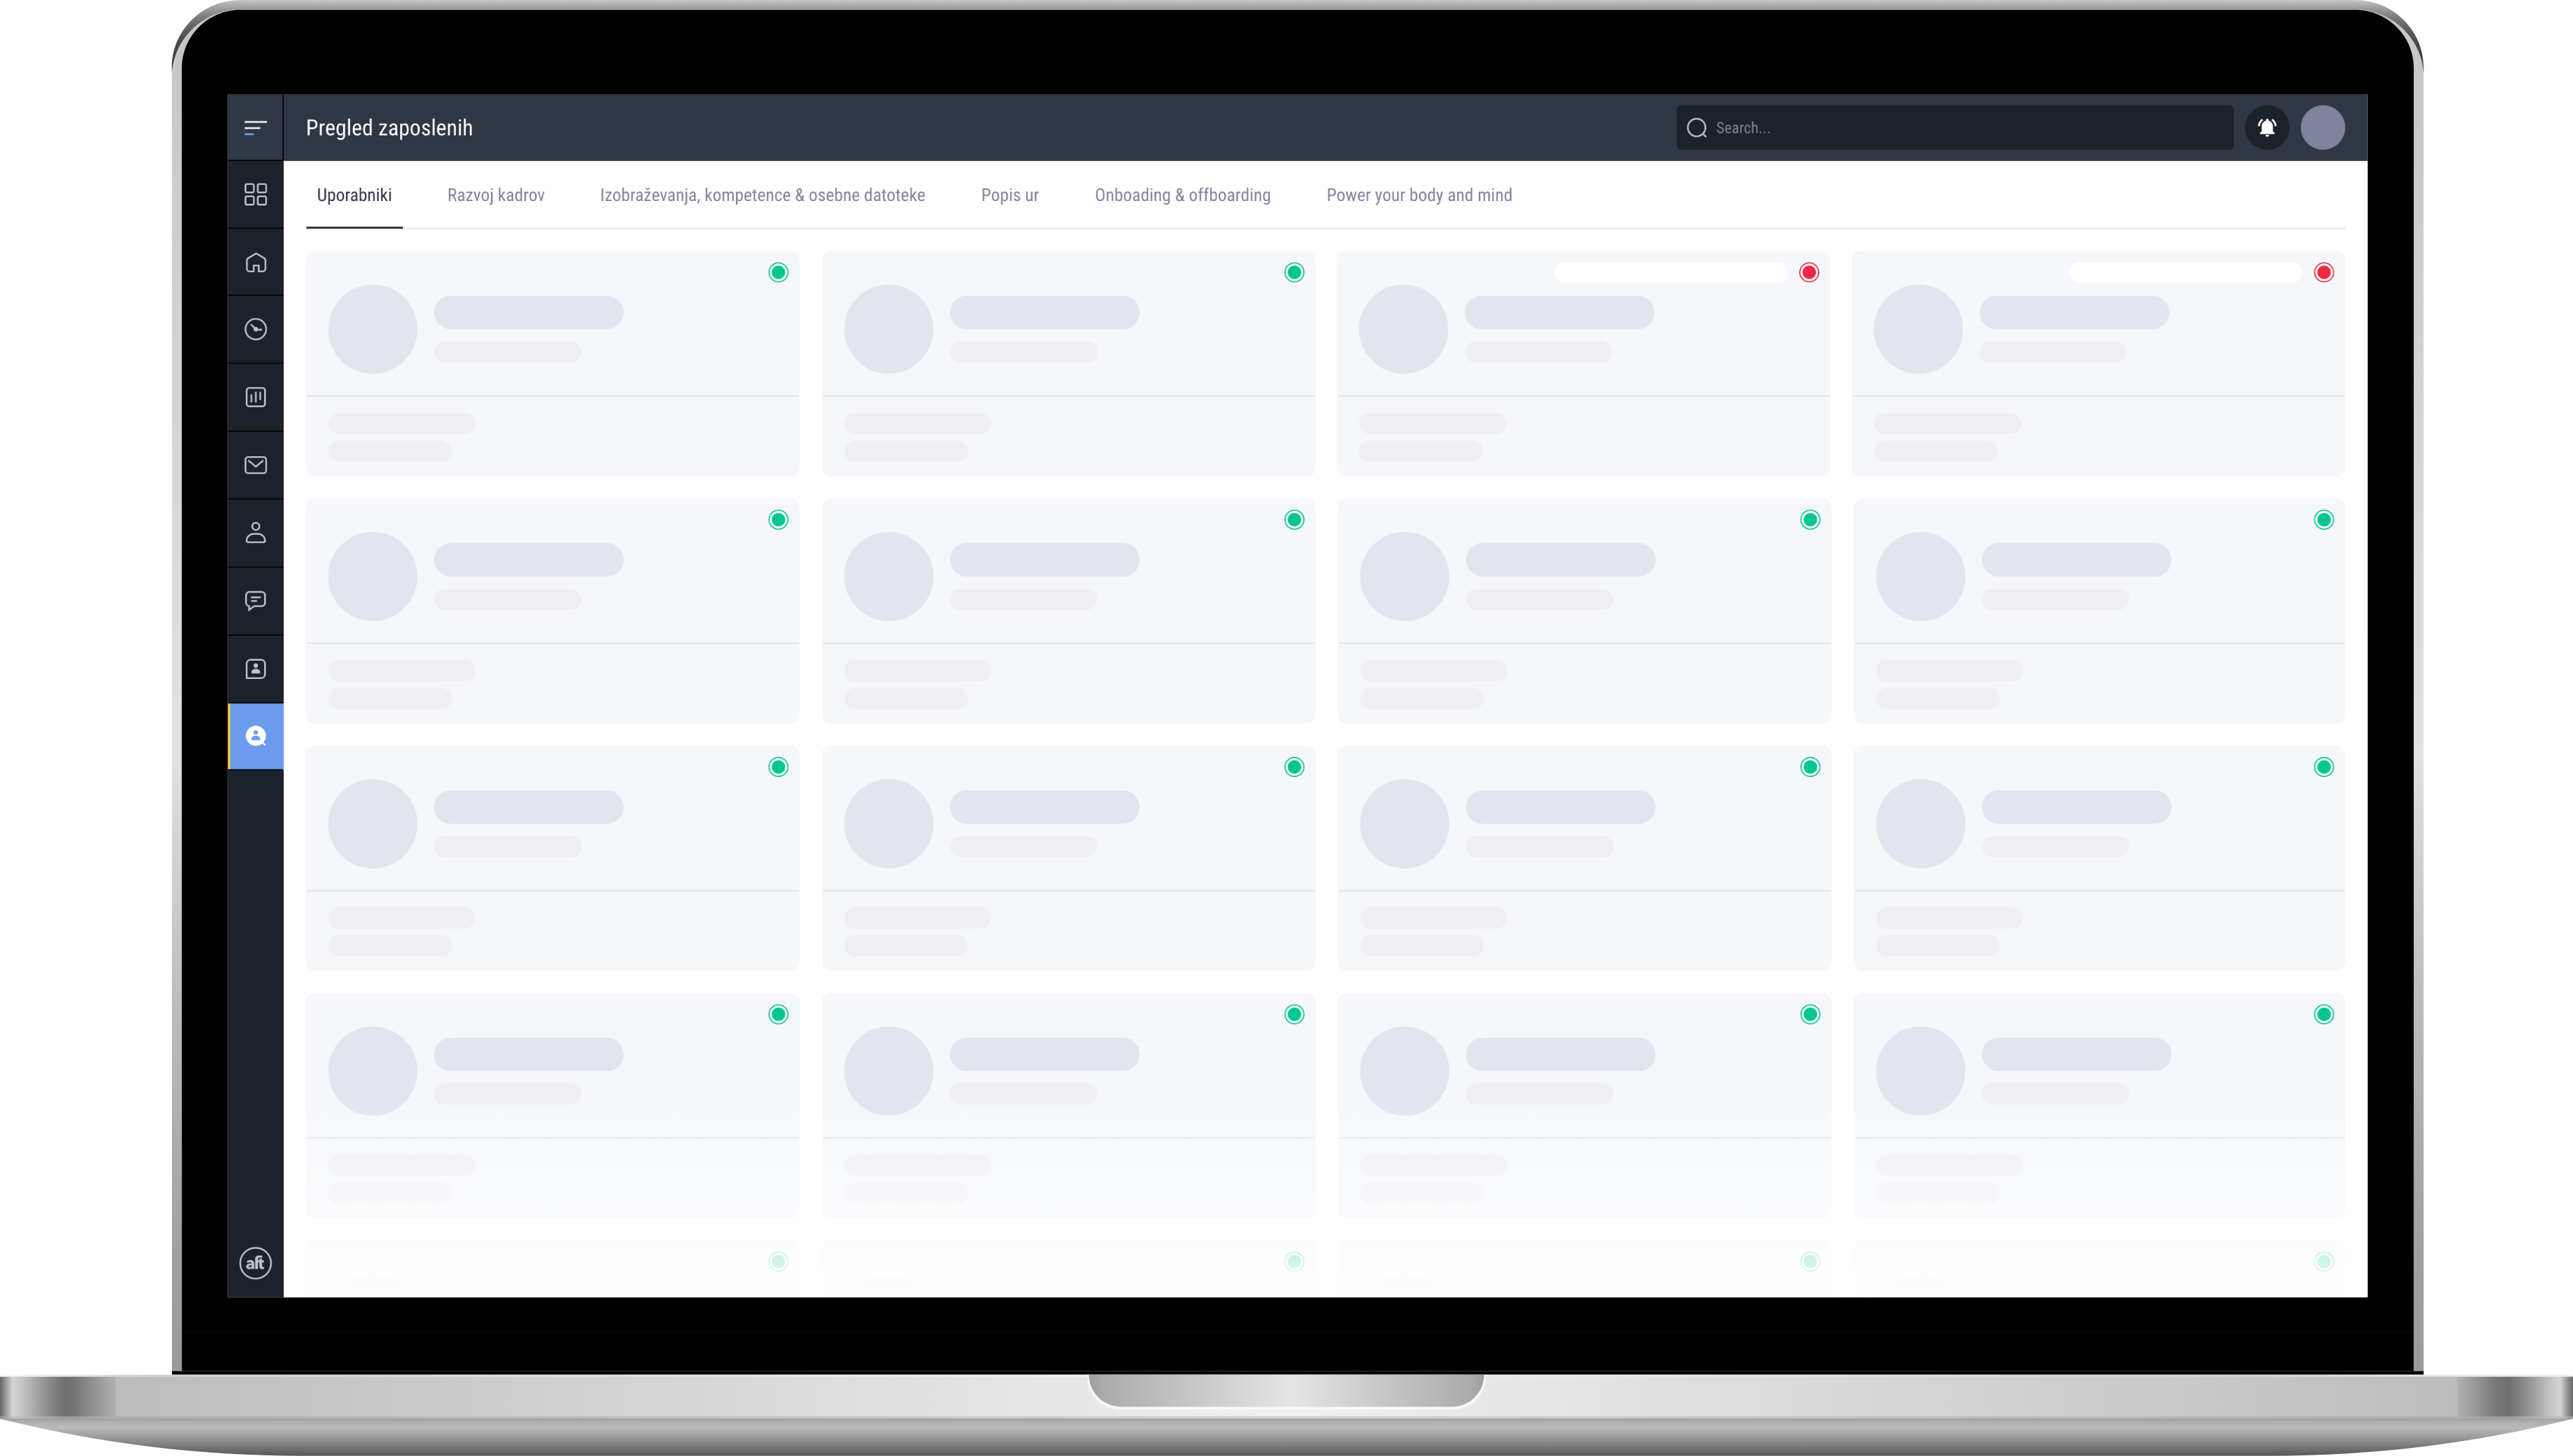
Task: Open the person outline icon in the sidebar
Action: [x=255, y=533]
